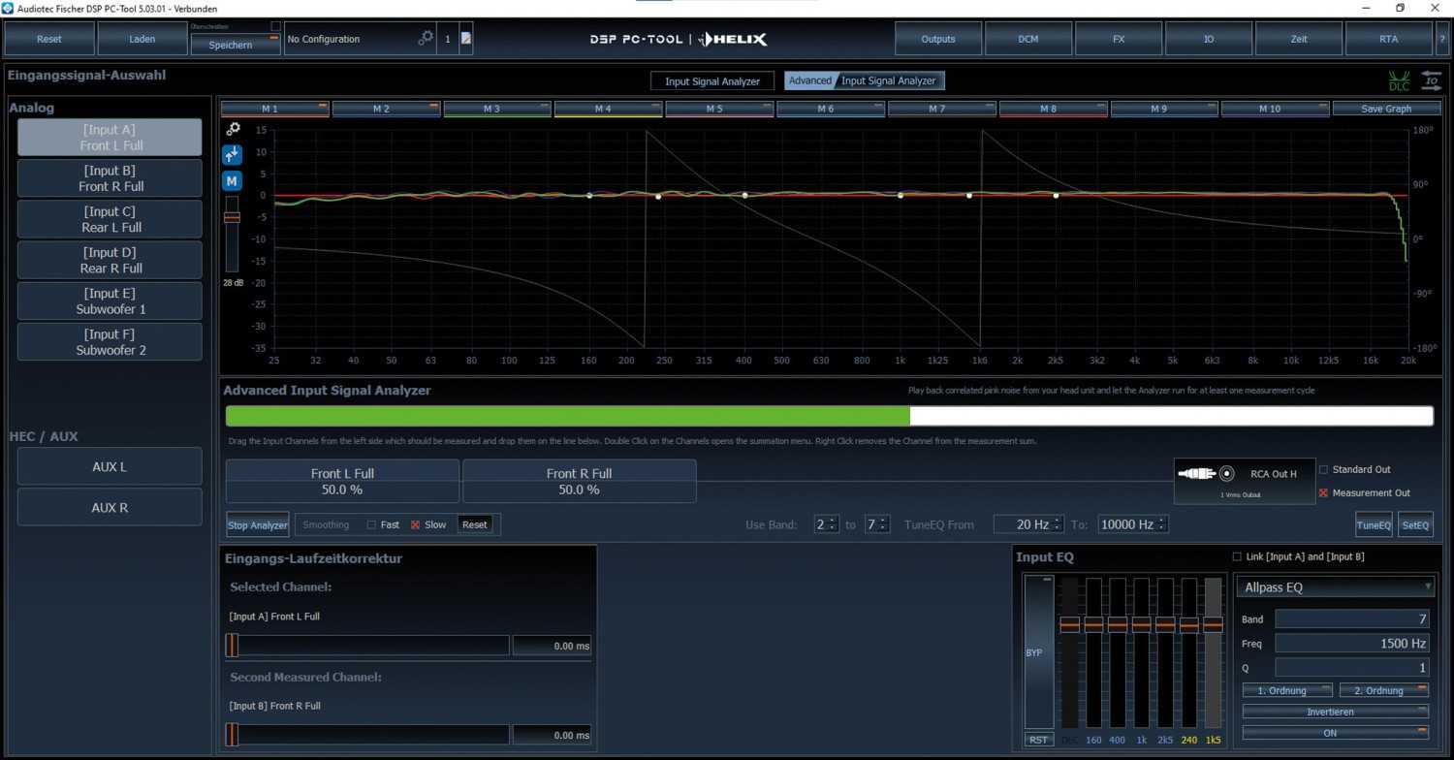This screenshot has height=760, width=1454.
Task: Toggle the Invertieren button
Action: pos(1335,712)
